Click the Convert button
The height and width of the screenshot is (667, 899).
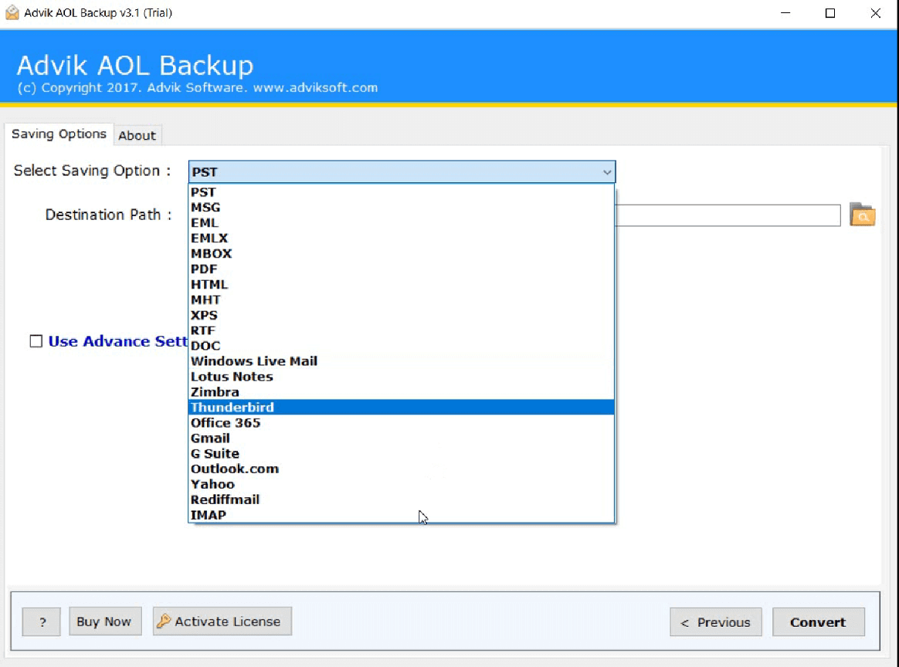818,621
